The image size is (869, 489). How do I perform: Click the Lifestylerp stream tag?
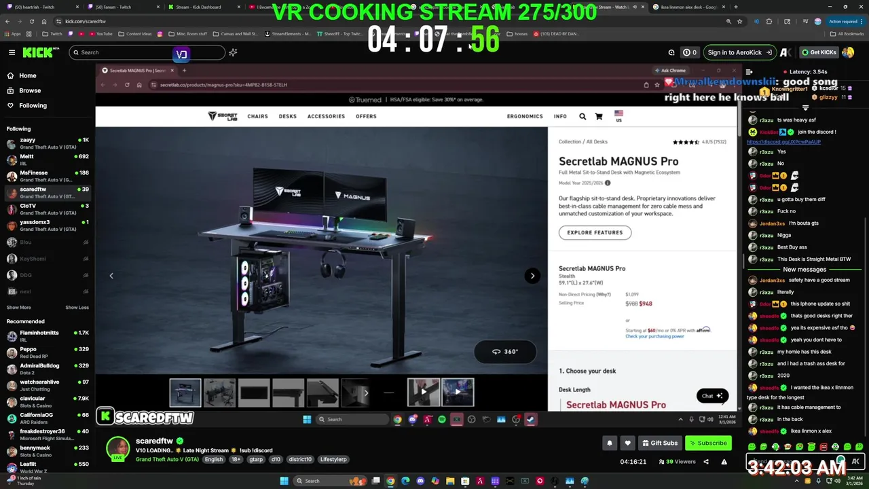click(x=333, y=459)
